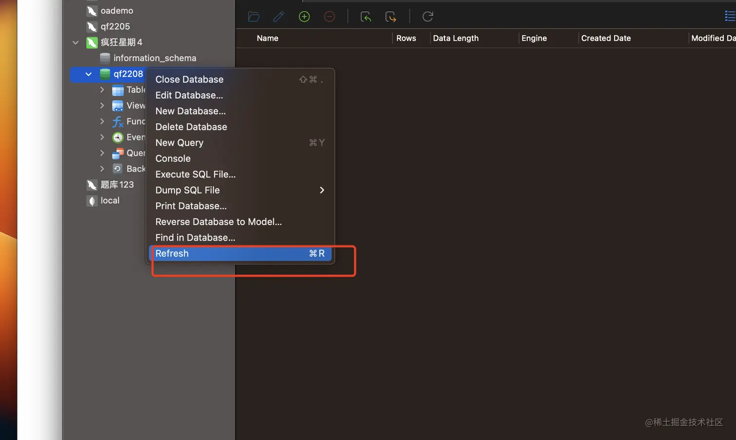The width and height of the screenshot is (736, 440).
Task: Expand the Tables node
Action: tap(102, 89)
